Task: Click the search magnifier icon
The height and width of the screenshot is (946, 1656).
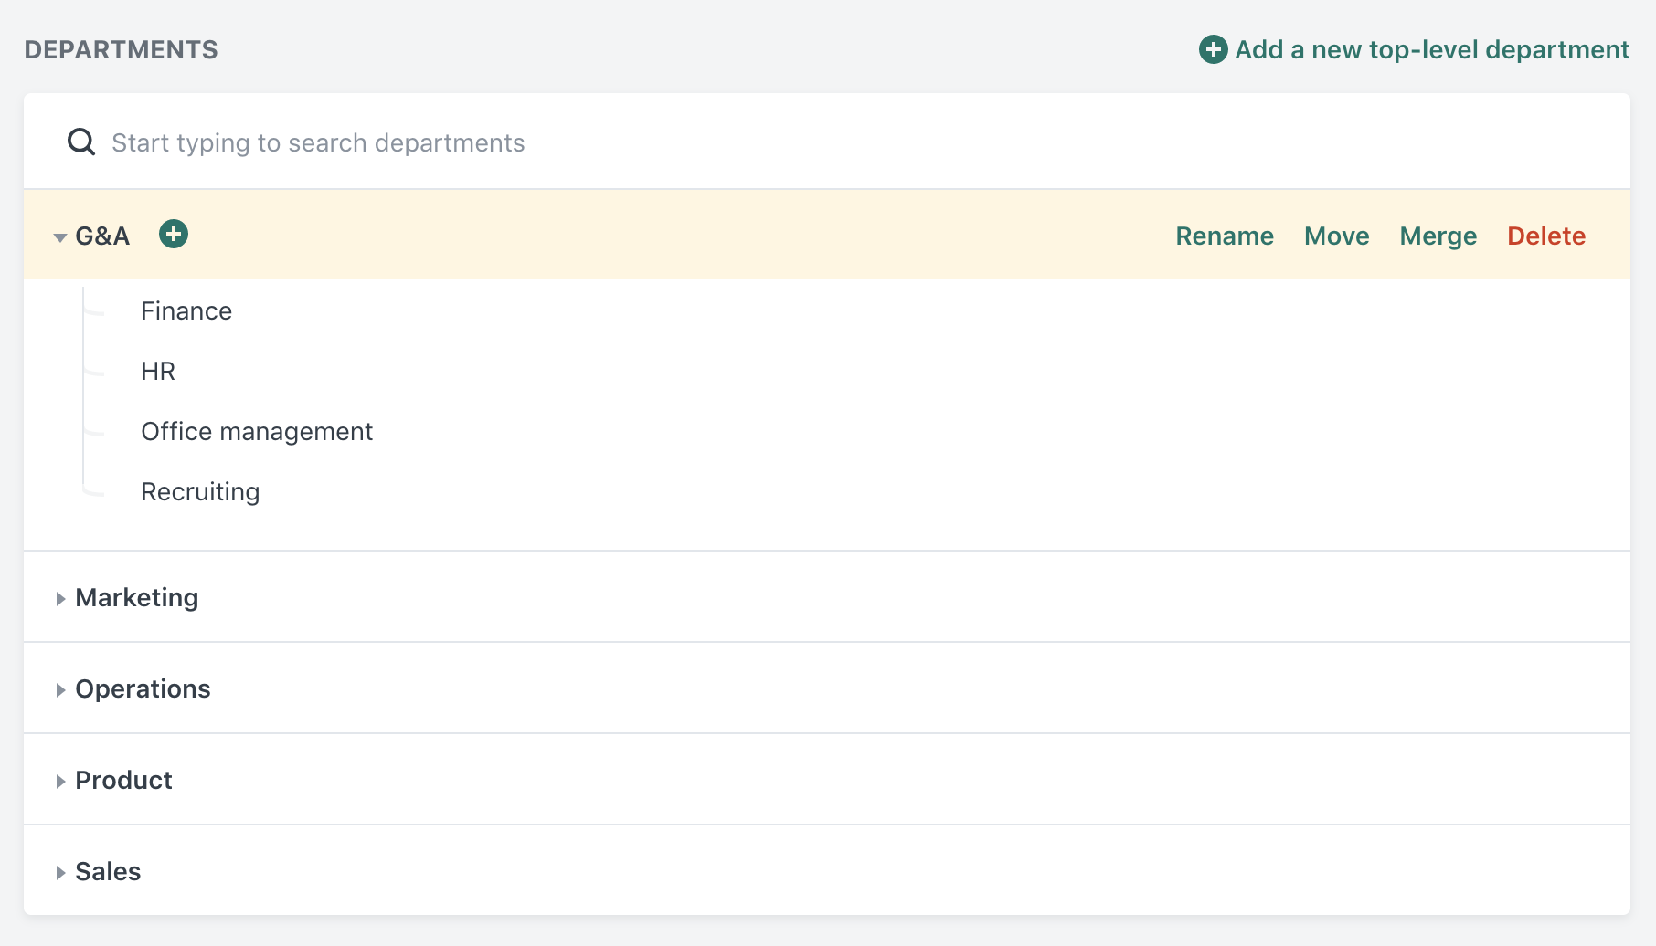Action: 81,142
